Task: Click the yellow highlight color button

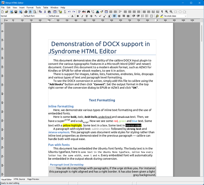Action: tap(161, 16)
